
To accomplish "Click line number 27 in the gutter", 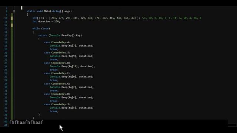I will click(x=6, y=77).
